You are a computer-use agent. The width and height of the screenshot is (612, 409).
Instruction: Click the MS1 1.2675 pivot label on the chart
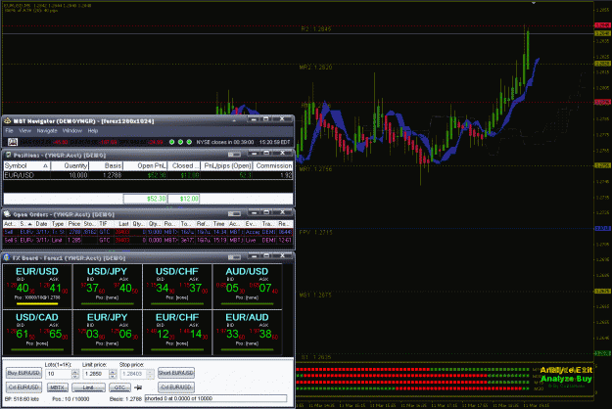click(x=315, y=295)
